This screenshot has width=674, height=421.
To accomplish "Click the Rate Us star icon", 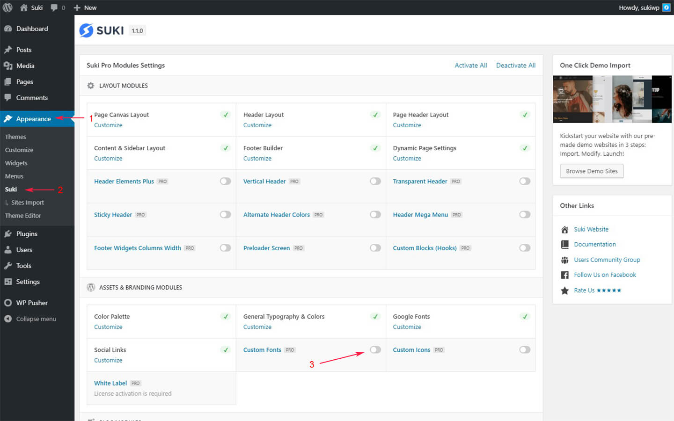I will point(565,290).
